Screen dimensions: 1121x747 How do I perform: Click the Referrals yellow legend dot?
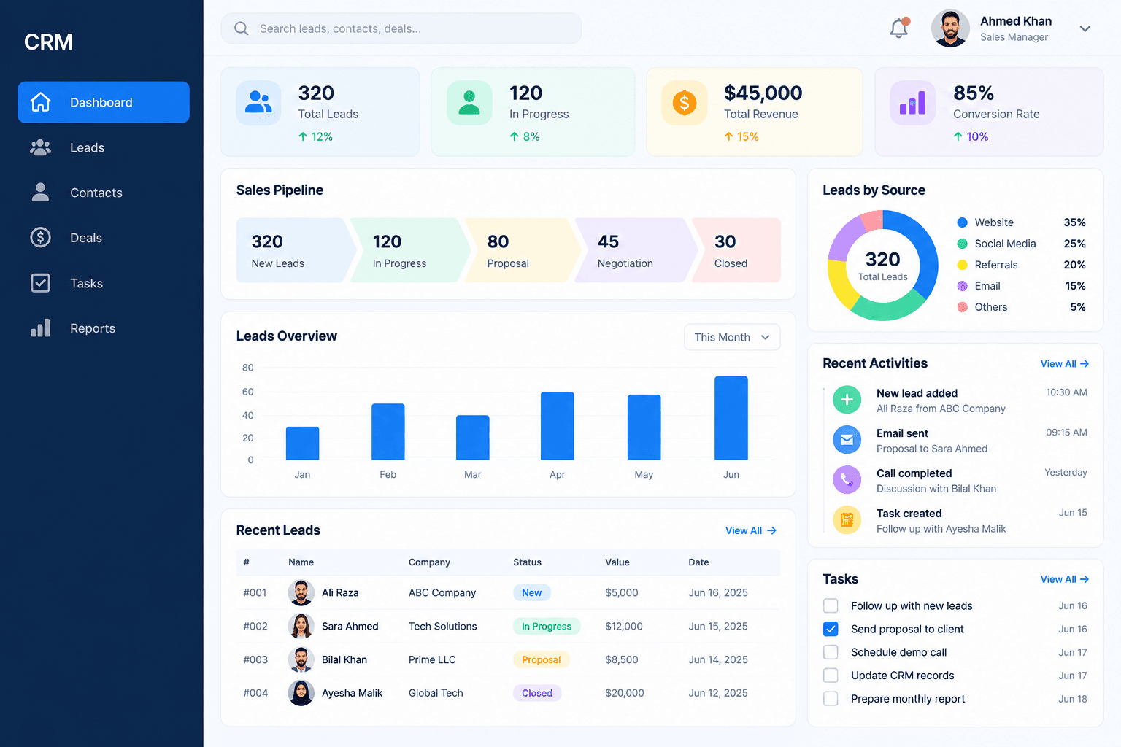click(963, 265)
